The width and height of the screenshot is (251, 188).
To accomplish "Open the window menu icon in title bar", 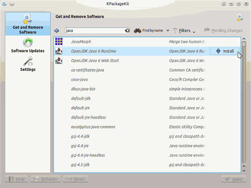I will tap(4, 4).
